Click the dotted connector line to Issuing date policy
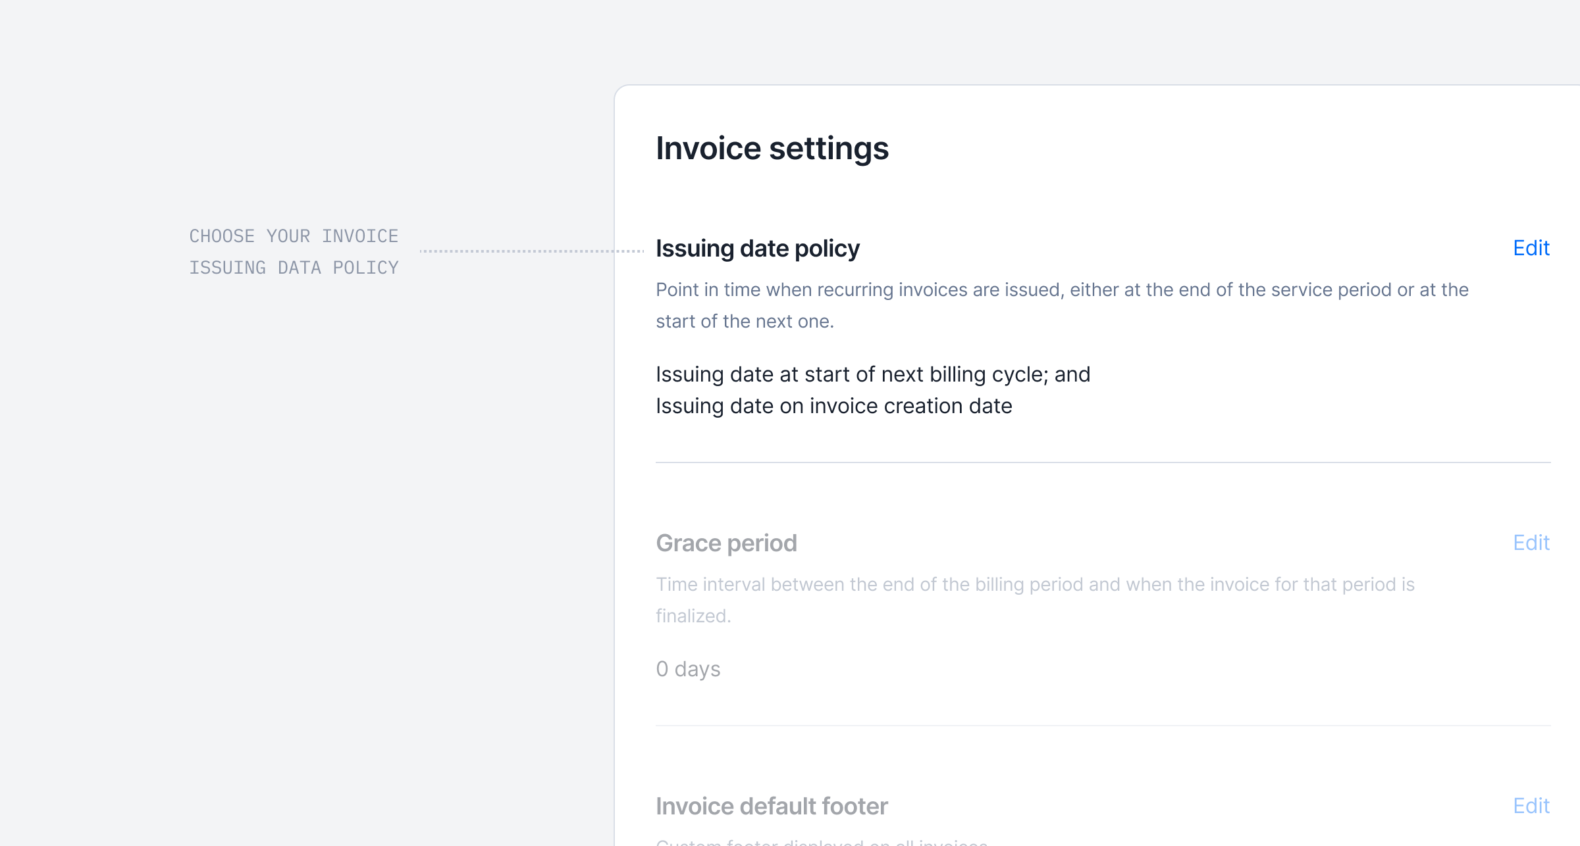The width and height of the screenshot is (1580, 846). (531, 251)
